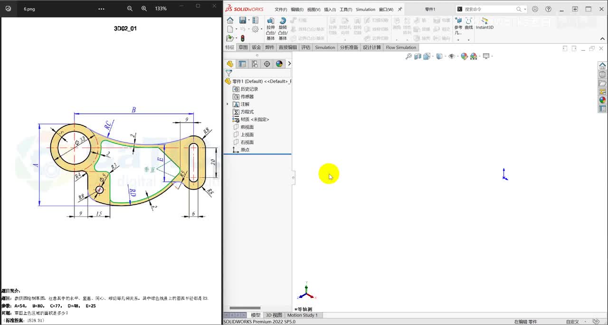Image resolution: width=608 pixels, height=325 pixels.
Task: Open image viewer more options ellipsis
Action: [x=101, y=9]
